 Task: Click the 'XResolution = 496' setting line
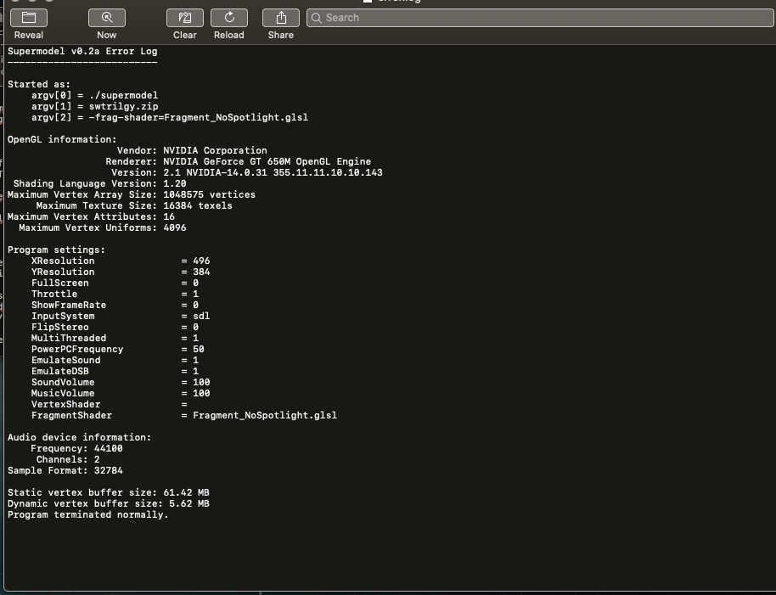[121, 261]
